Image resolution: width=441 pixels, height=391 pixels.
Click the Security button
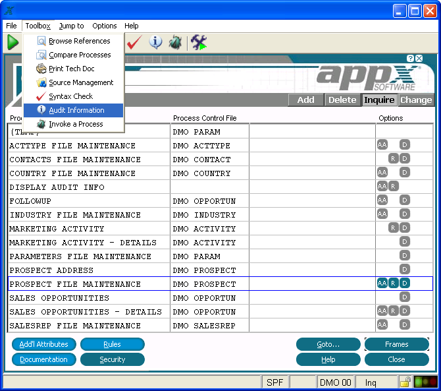tap(112, 359)
